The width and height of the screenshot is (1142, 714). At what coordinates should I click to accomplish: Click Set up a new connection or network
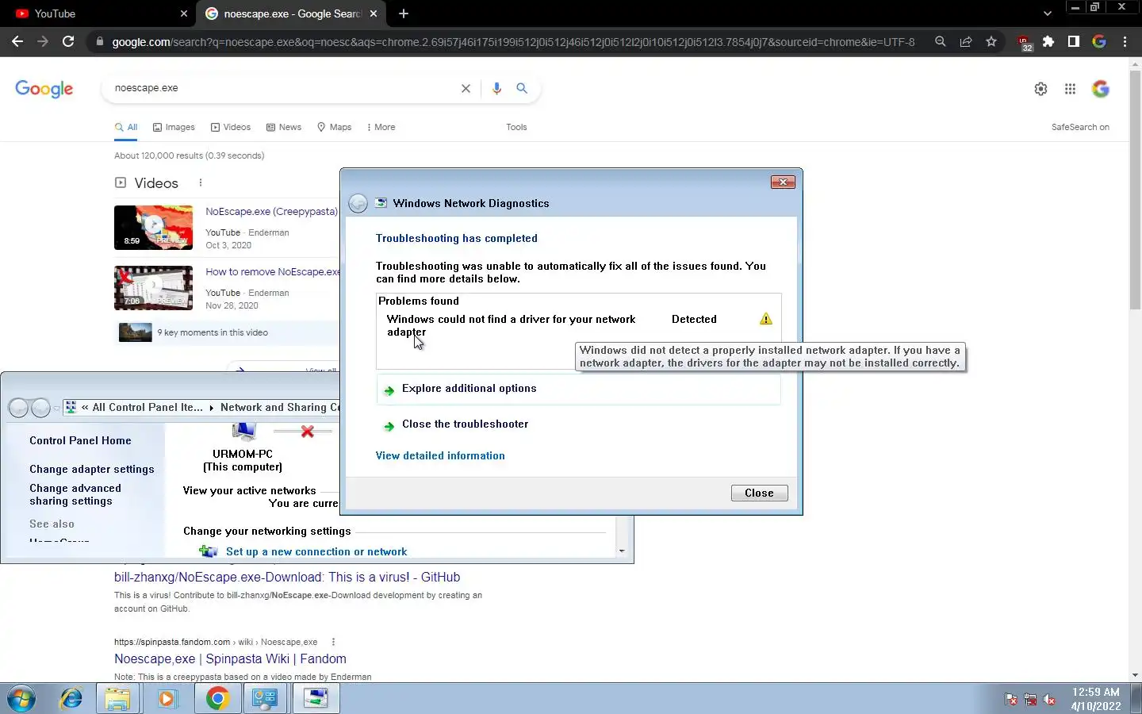point(316,552)
